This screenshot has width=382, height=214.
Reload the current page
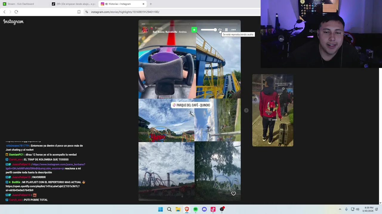point(16,12)
